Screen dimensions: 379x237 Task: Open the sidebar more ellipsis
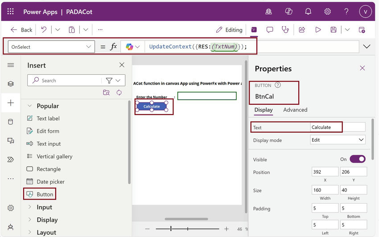tap(11, 179)
